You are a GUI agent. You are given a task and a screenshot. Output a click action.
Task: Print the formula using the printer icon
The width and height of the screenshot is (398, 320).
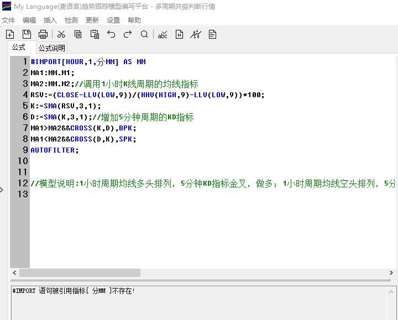point(43,34)
